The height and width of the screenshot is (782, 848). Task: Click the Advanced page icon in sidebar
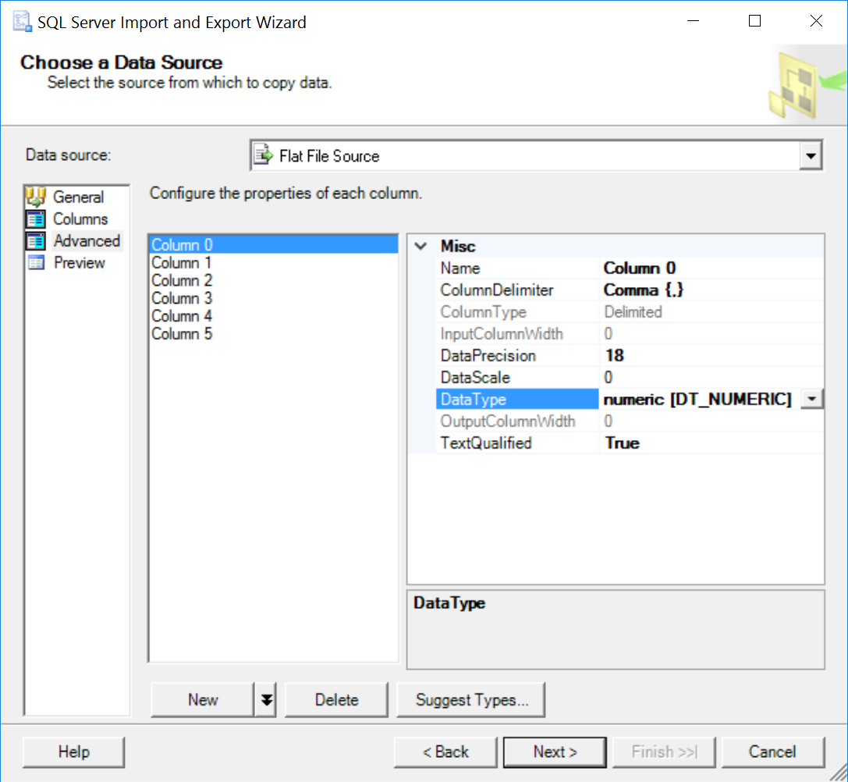tap(37, 241)
